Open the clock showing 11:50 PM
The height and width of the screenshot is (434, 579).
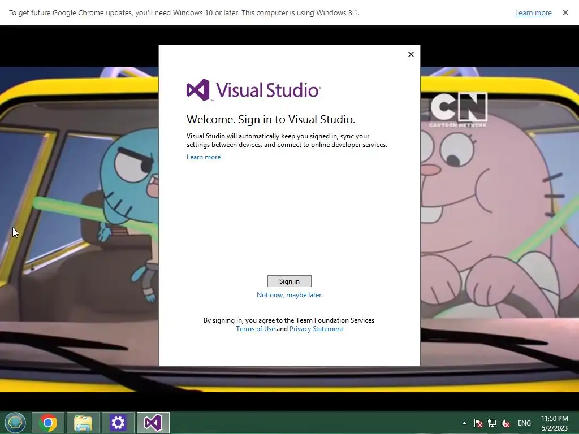[555, 423]
